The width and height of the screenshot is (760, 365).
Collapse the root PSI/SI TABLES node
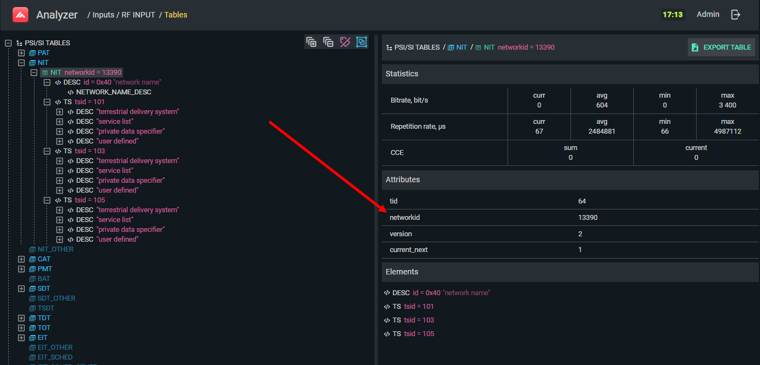tap(8, 43)
